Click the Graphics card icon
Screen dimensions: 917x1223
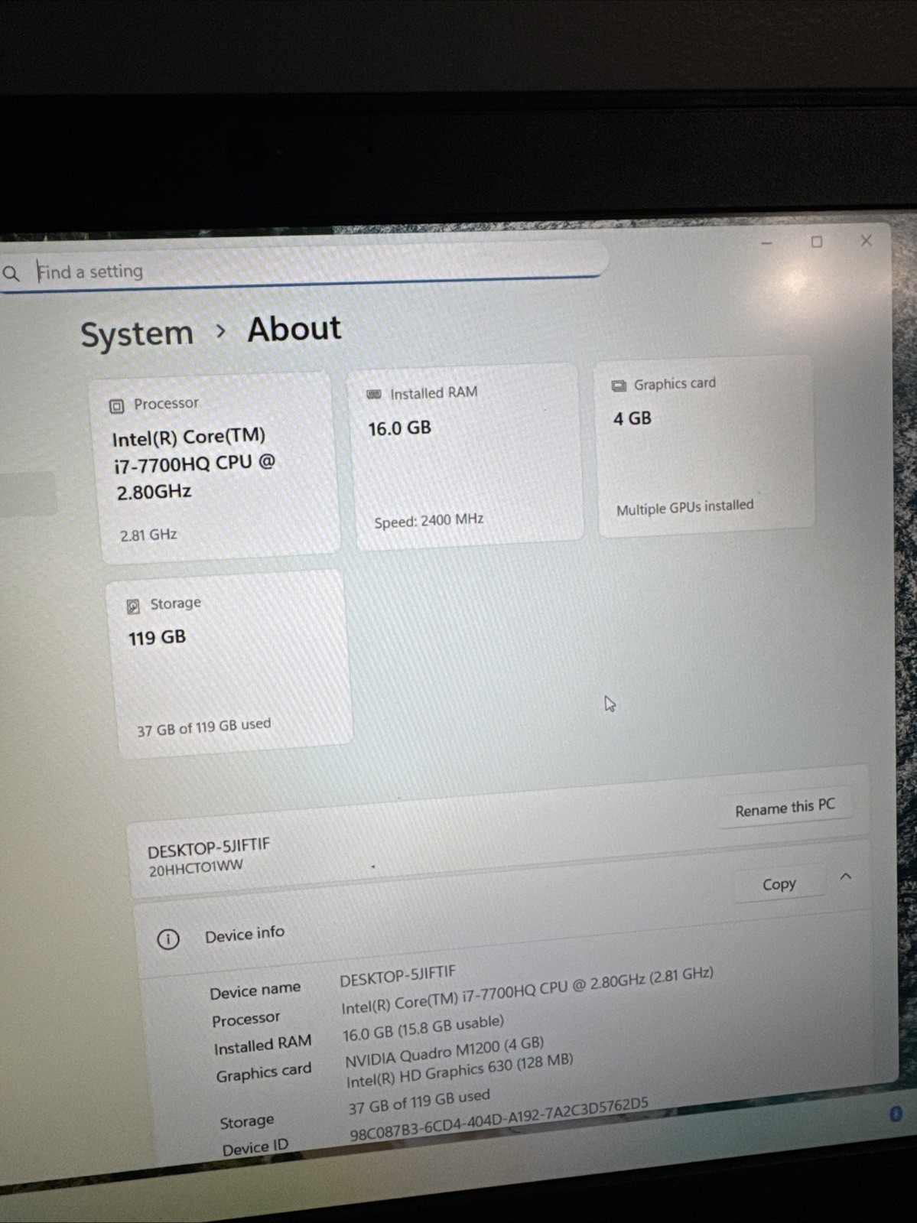[619, 385]
